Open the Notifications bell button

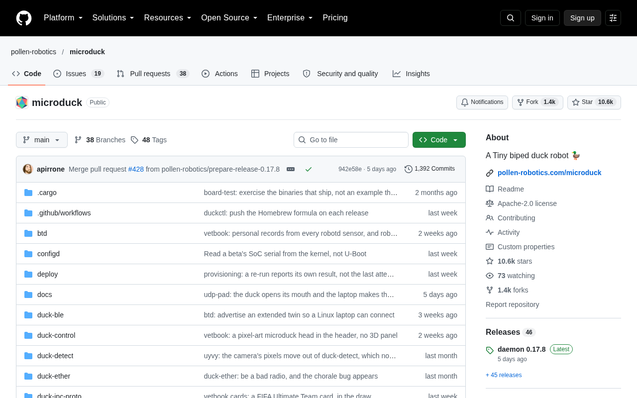[482, 102]
